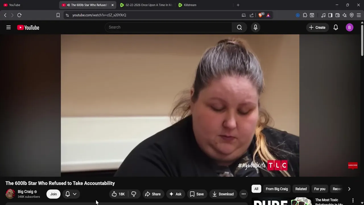
Task: Switch to the first YouTube tab
Action: coord(29,5)
